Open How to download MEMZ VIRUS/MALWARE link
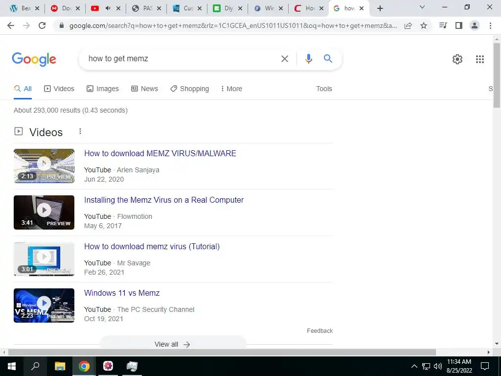 point(160,153)
